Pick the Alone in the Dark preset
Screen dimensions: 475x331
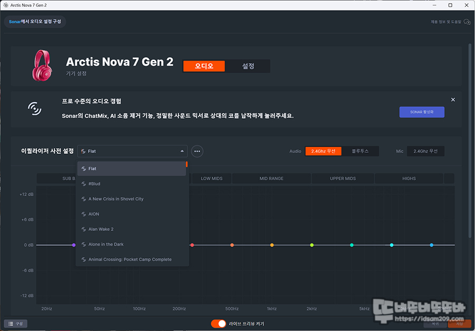pyautogui.click(x=131, y=244)
